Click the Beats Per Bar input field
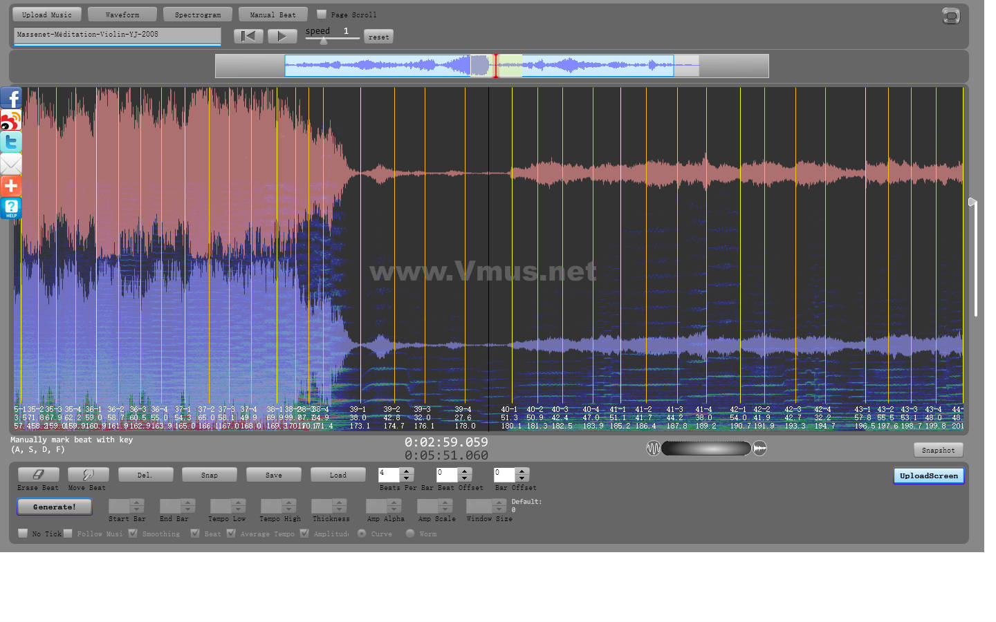The image size is (996, 622). click(x=389, y=475)
